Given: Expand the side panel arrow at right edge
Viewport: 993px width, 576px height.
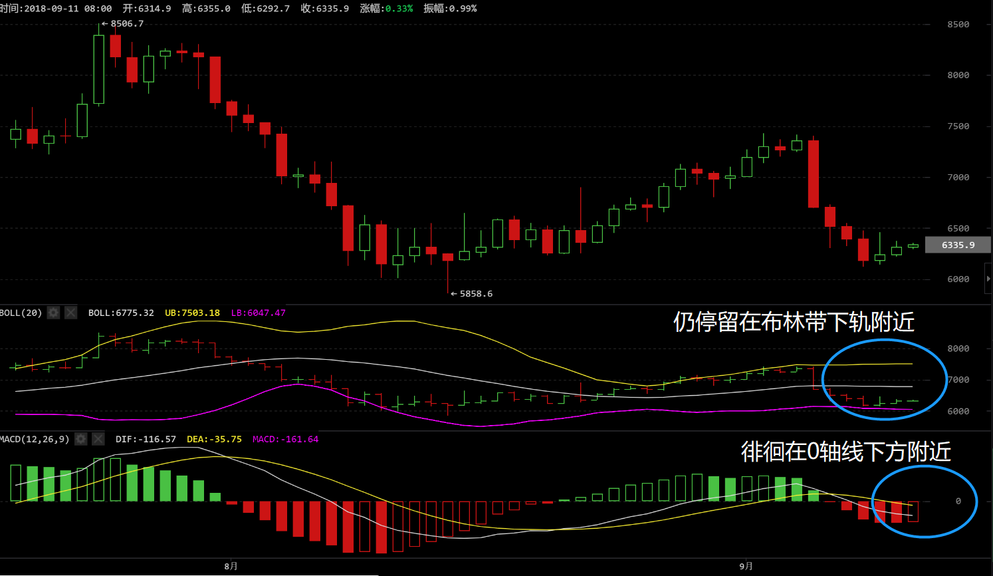Looking at the screenshot, I should [x=988, y=279].
